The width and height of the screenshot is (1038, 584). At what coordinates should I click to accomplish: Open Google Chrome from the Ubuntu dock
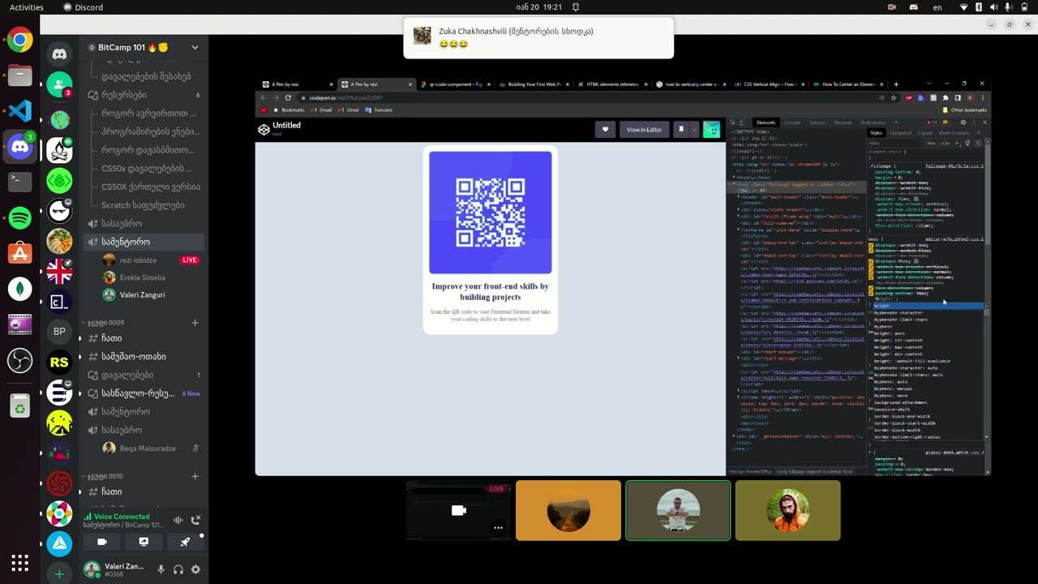pos(19,40)
